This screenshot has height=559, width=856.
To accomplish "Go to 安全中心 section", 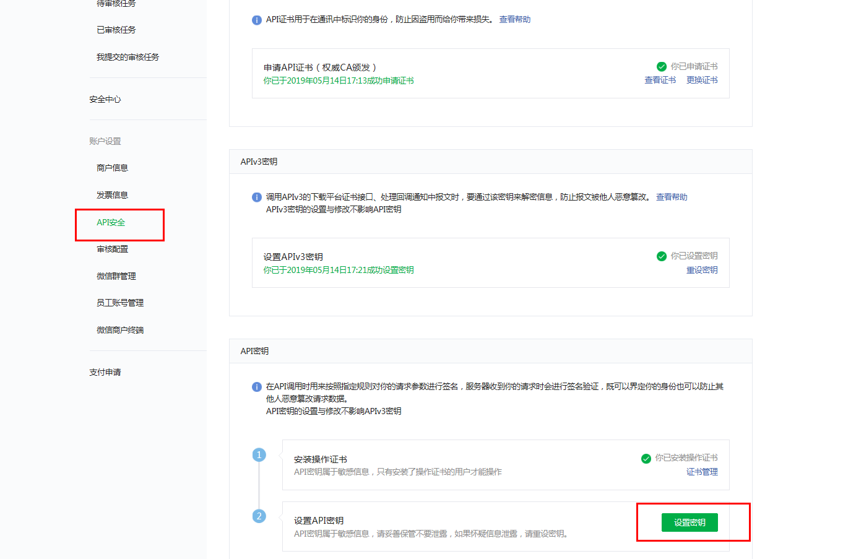I will coord(105,99).
